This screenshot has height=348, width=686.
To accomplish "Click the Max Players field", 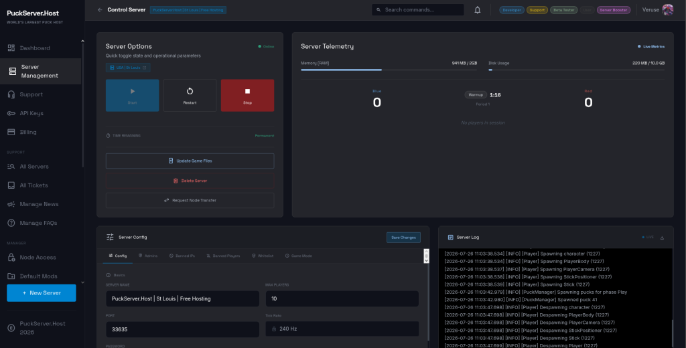I will tap(342, 298).
